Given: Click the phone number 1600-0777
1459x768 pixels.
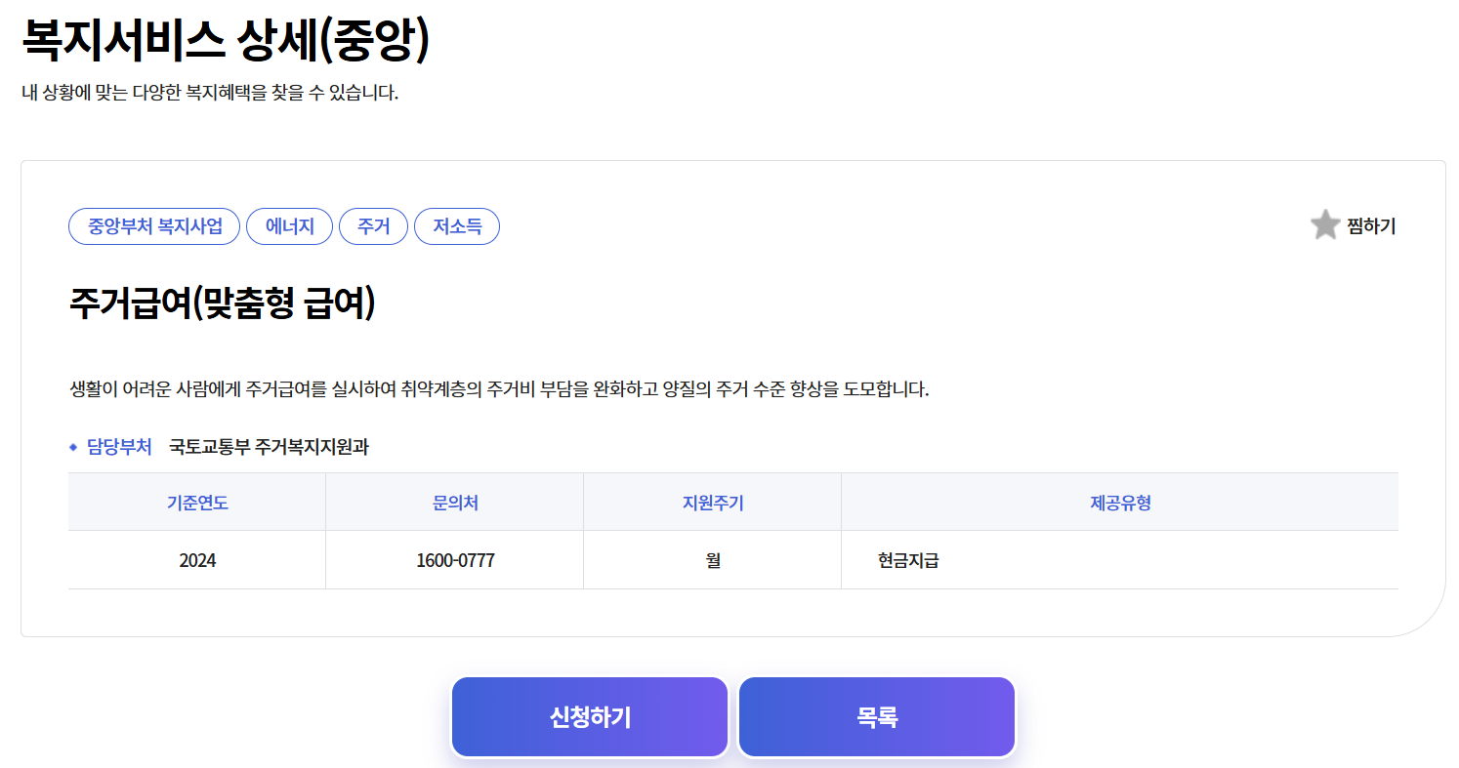Looking at the screenshot, I should click(x=453, y=558).
